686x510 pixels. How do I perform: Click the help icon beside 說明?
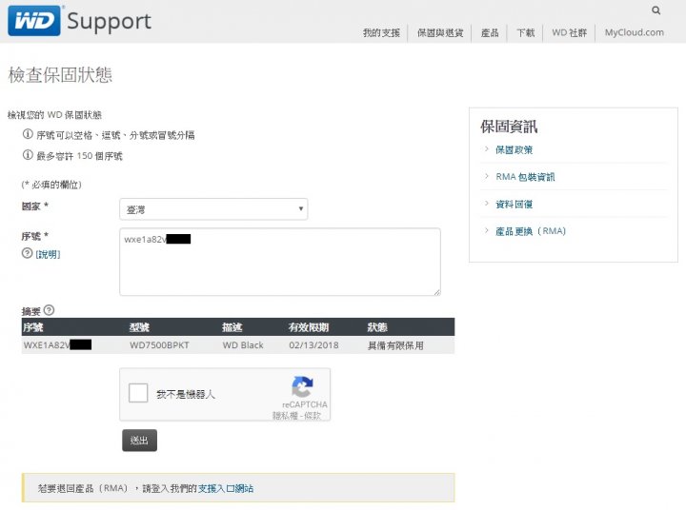27,253
